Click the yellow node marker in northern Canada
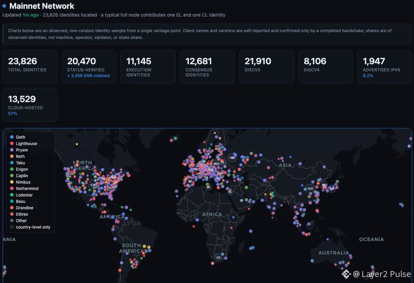Screen dimensions: 414x283 [77, 144]
